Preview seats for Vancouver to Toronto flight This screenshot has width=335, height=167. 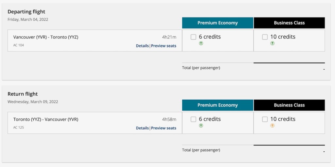[x=164, y=46]
